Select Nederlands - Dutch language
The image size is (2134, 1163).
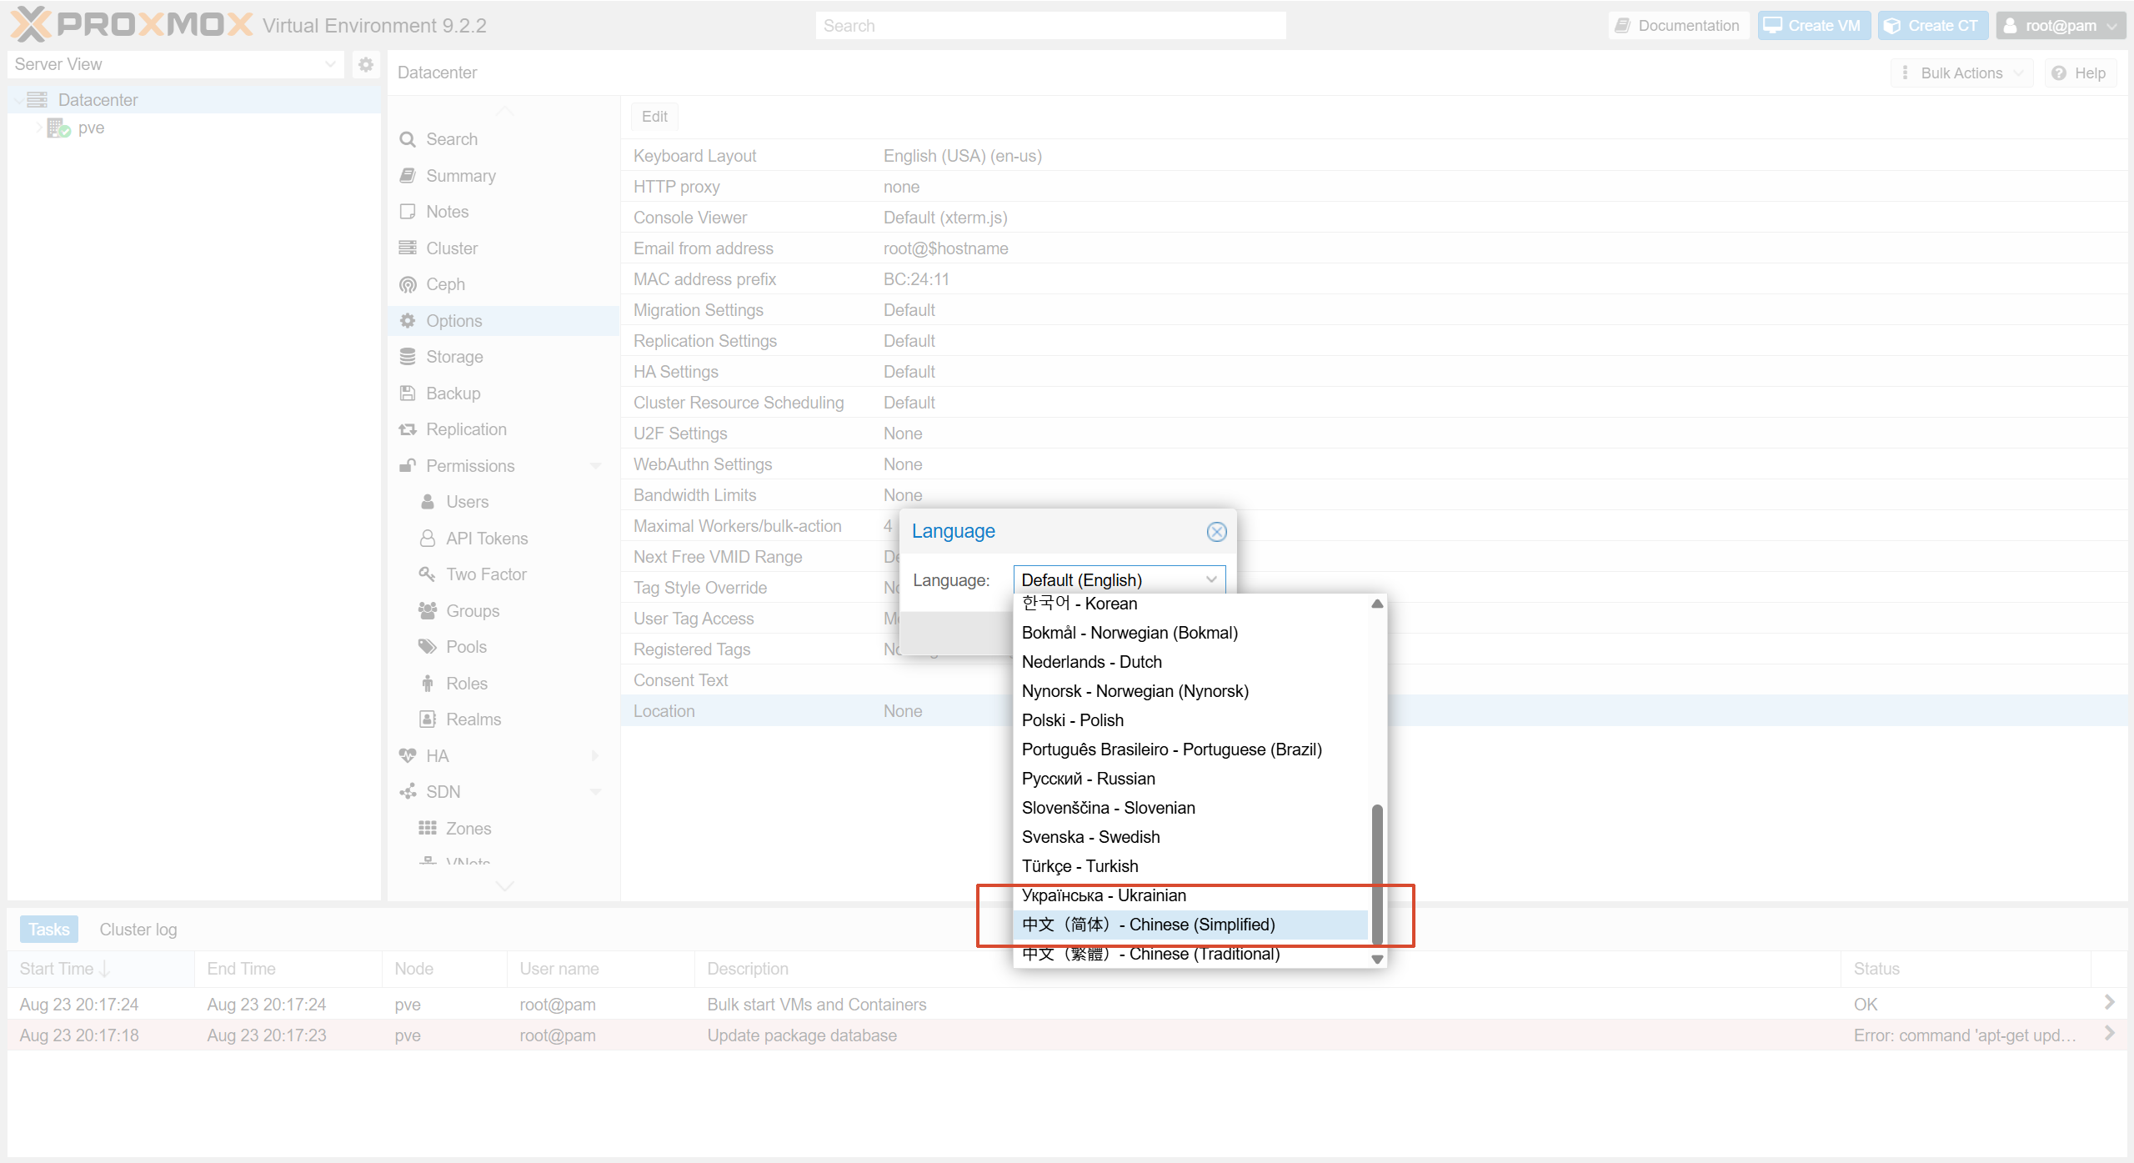click(1190, 662)
